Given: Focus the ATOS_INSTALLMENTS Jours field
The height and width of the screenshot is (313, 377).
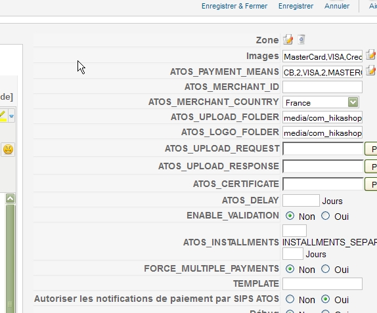Looking at the screenshot, I should (293, 254).
